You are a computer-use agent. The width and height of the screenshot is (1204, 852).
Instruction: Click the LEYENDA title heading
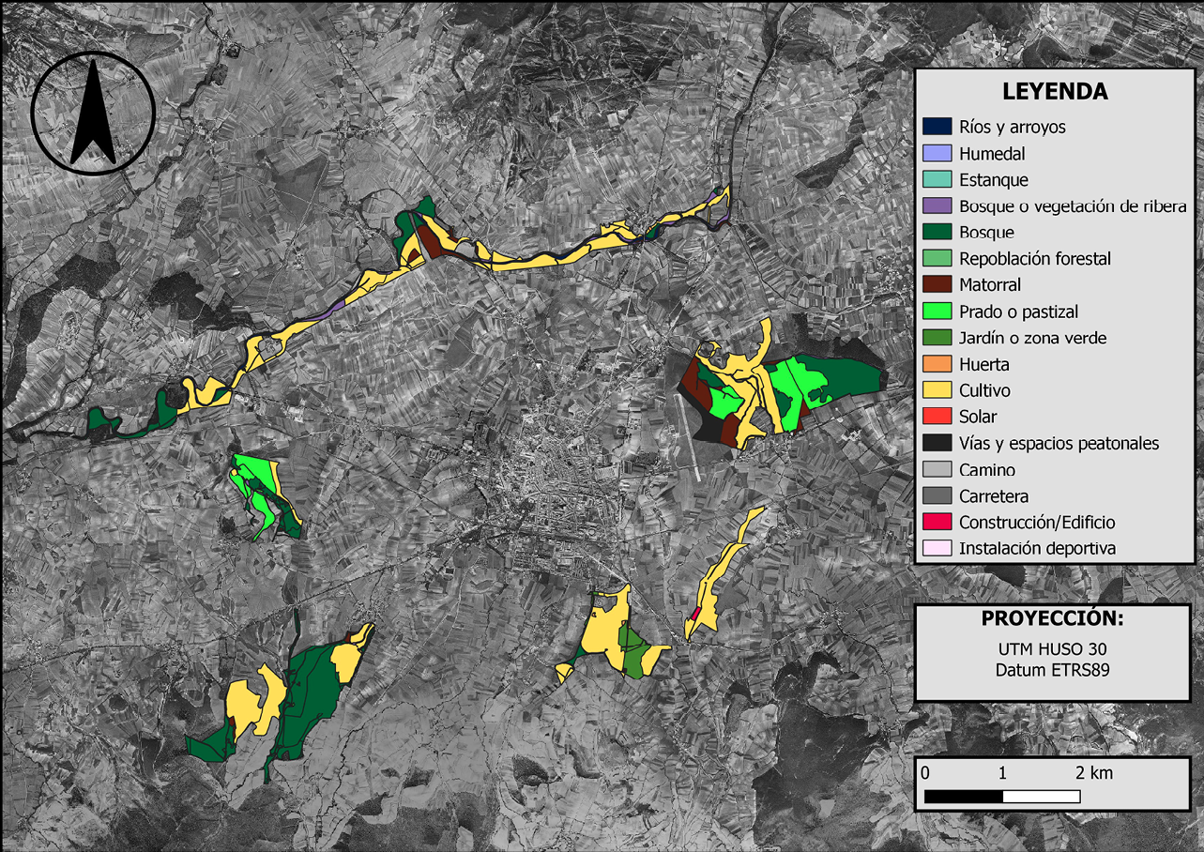(x=1055, y=92)
